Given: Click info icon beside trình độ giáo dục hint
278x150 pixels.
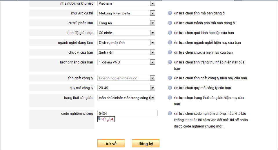Looking at the screenshot, I should click(x=170, y=33).
